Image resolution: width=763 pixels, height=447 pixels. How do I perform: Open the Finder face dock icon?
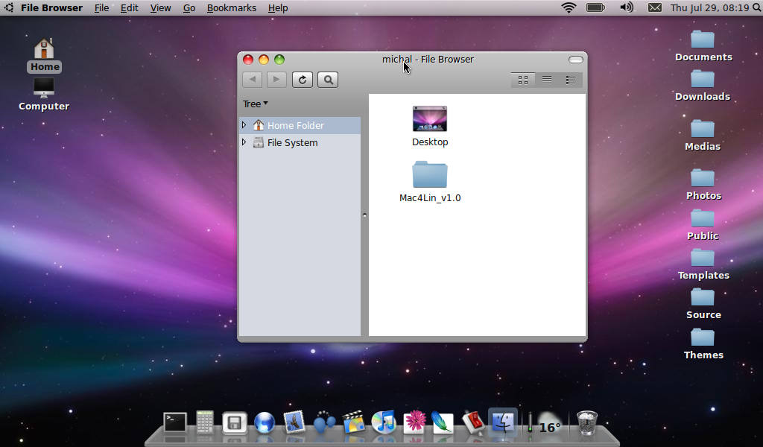tap(503, 422)
